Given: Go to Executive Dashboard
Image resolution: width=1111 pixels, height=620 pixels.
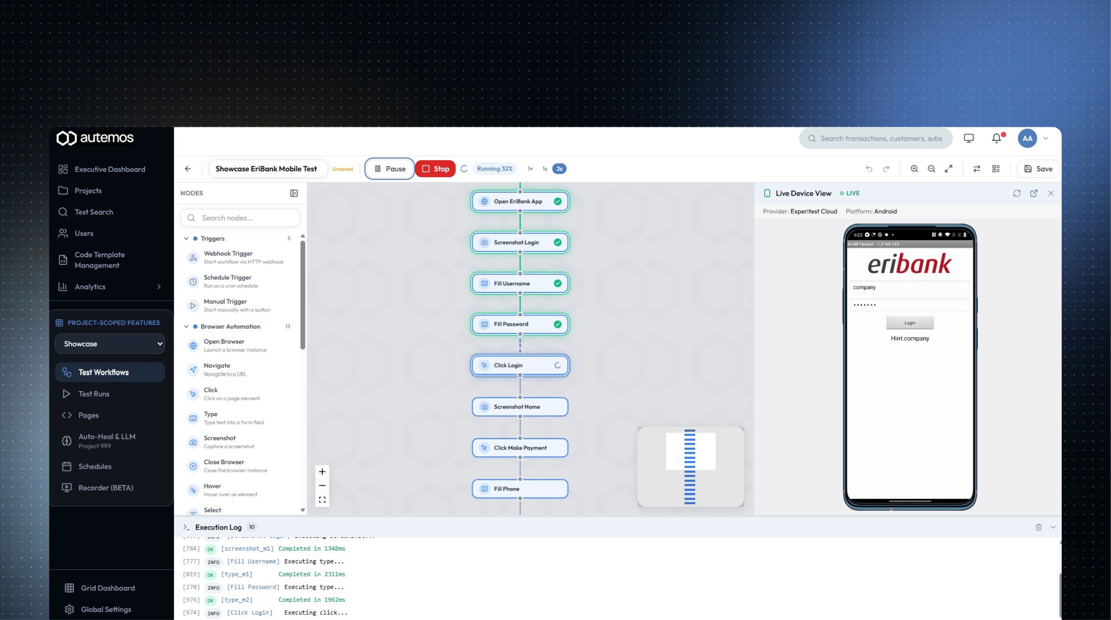Looking at the screenshot, I should pyautogui.click(x=109, y=169).
